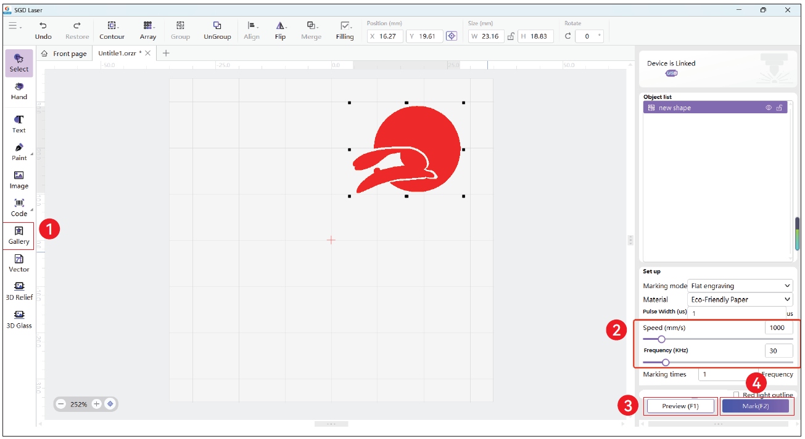
Task: Open the Material dropdown
Action: point(739,299)
